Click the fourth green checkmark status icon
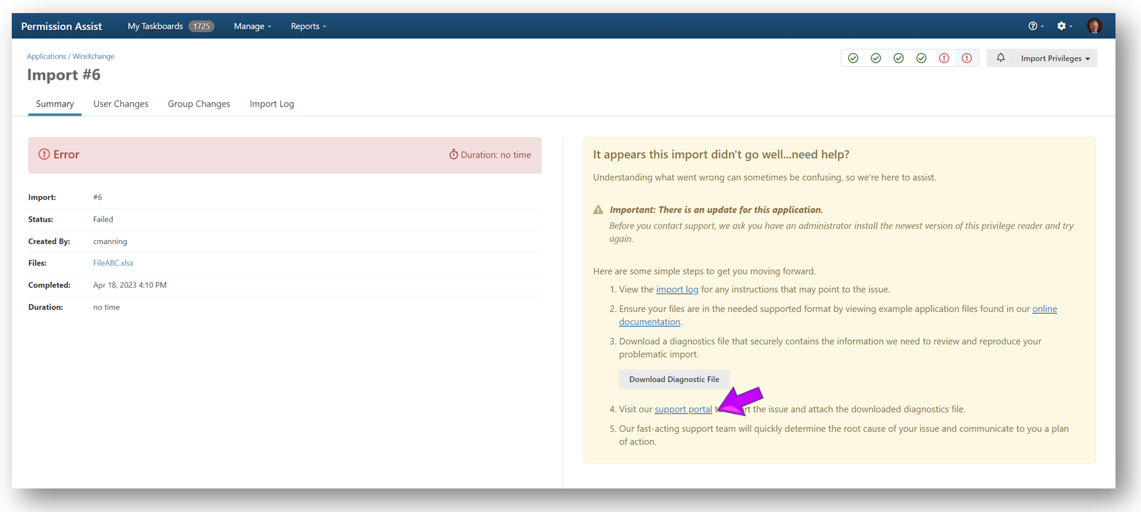 pyautogui.click(x=921, y=58)
